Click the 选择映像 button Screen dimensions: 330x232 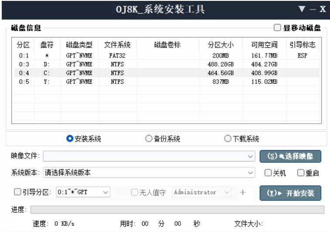pyautogui.click(x=290, y=156)
